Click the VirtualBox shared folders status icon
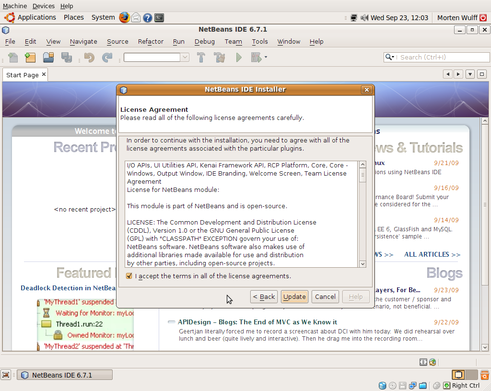Screen dimensions: 491x391 pos(423,386)
